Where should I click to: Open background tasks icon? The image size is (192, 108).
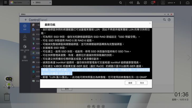coord(138,3)
